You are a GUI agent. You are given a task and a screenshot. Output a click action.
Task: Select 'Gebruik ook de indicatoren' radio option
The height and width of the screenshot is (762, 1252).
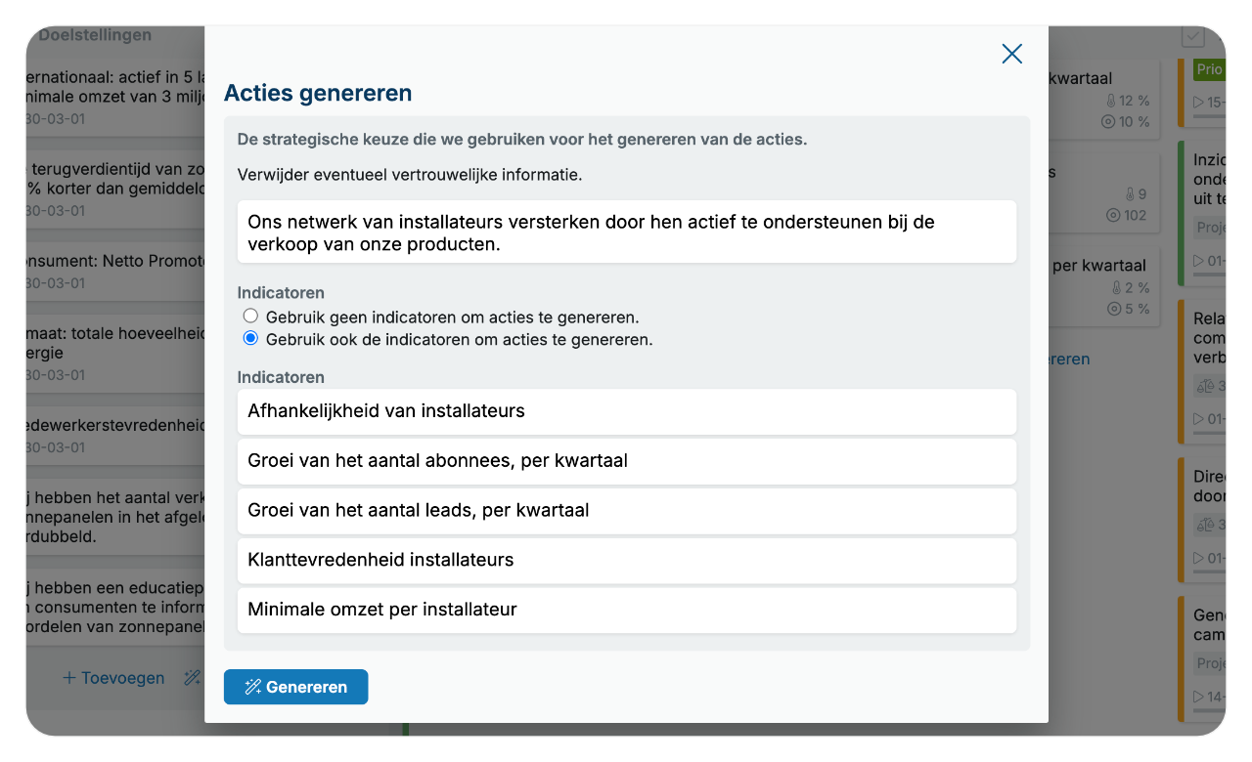click(x=250, y=338)
